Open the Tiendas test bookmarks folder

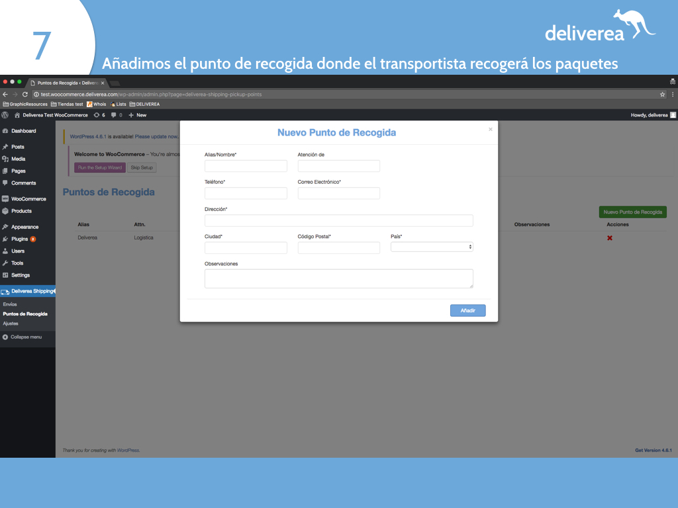67,104
